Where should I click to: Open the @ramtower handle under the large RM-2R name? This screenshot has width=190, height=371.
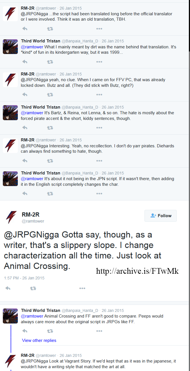(x=33, y=221)
